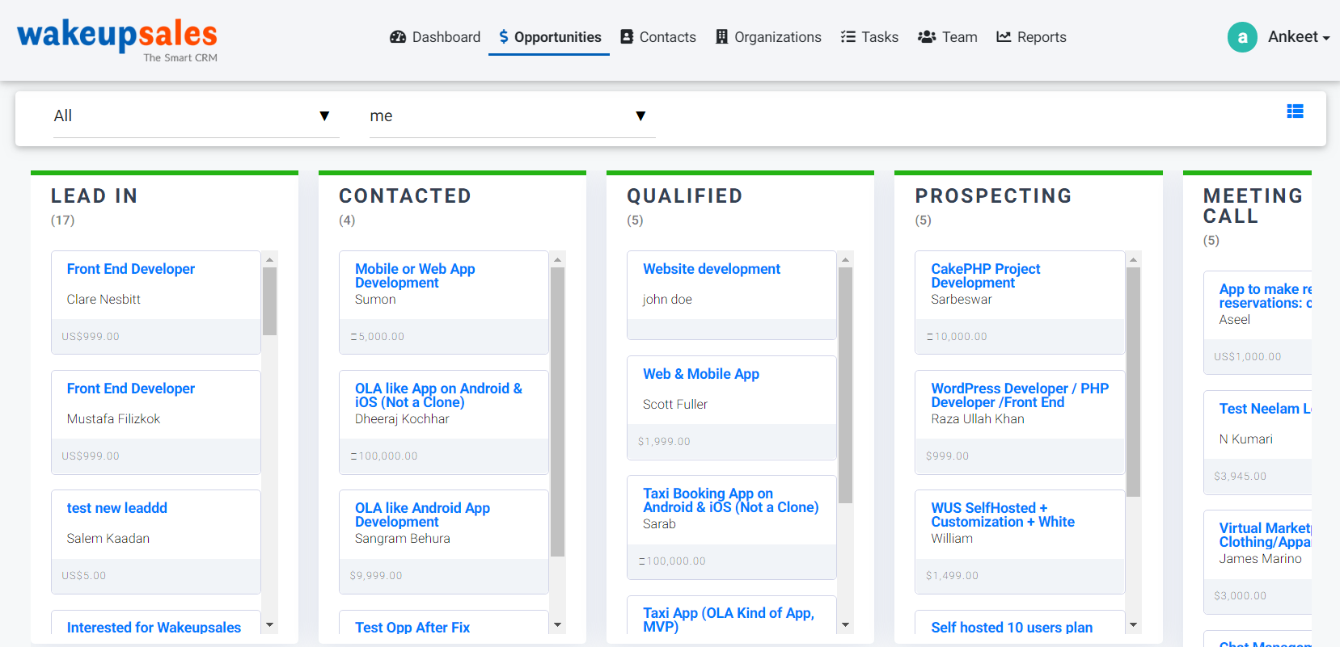Screen dimensions: 1340x647
Task: Click Qualified scrollbar down arrow
Action: pyautogui.click(x=845, y=625)
